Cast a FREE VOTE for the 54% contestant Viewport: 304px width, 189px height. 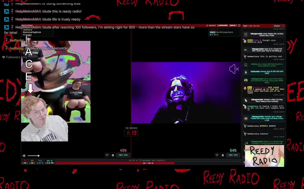[233, 155]
